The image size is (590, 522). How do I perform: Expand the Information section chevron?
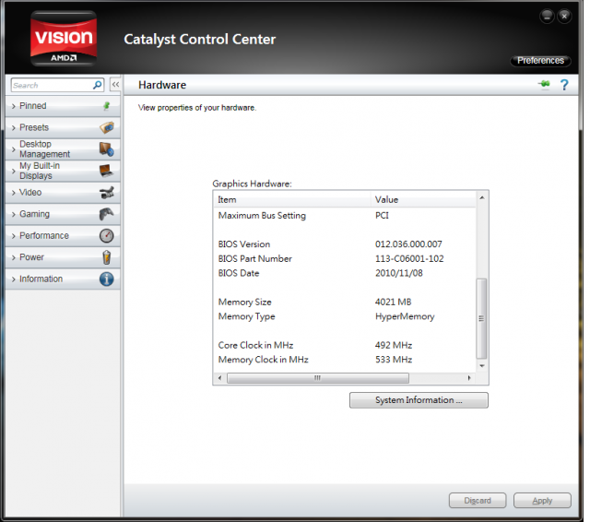click(x=14, y=279)
